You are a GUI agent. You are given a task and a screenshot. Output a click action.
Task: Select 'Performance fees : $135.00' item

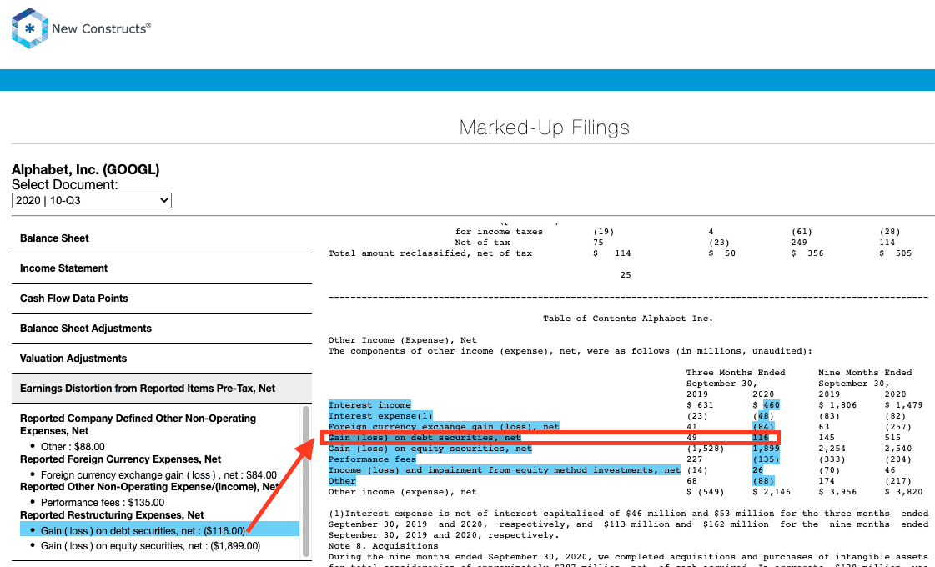103,503
